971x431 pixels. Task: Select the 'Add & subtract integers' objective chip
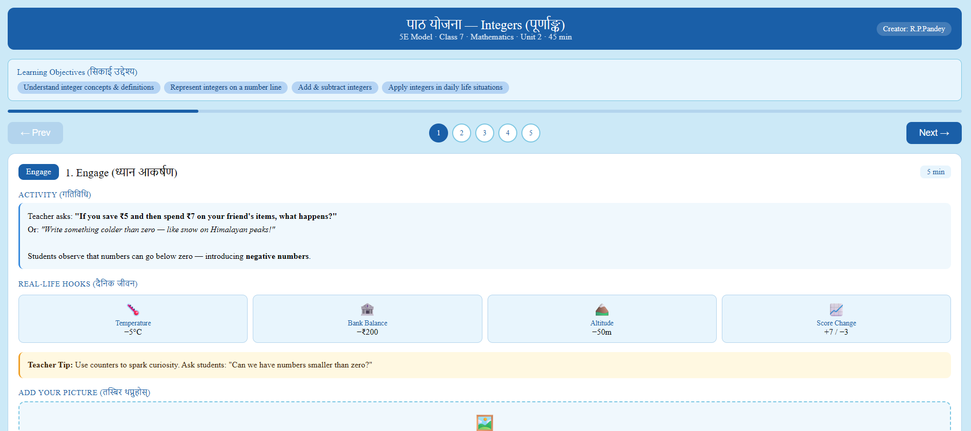click(335, 88)
